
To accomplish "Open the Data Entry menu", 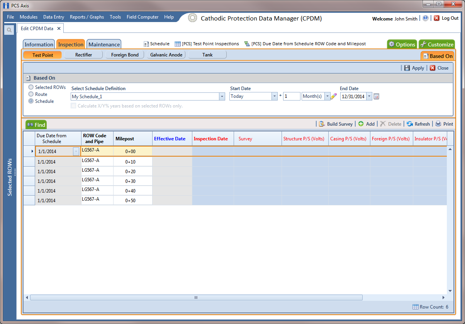I will click(x=54, y=17).
